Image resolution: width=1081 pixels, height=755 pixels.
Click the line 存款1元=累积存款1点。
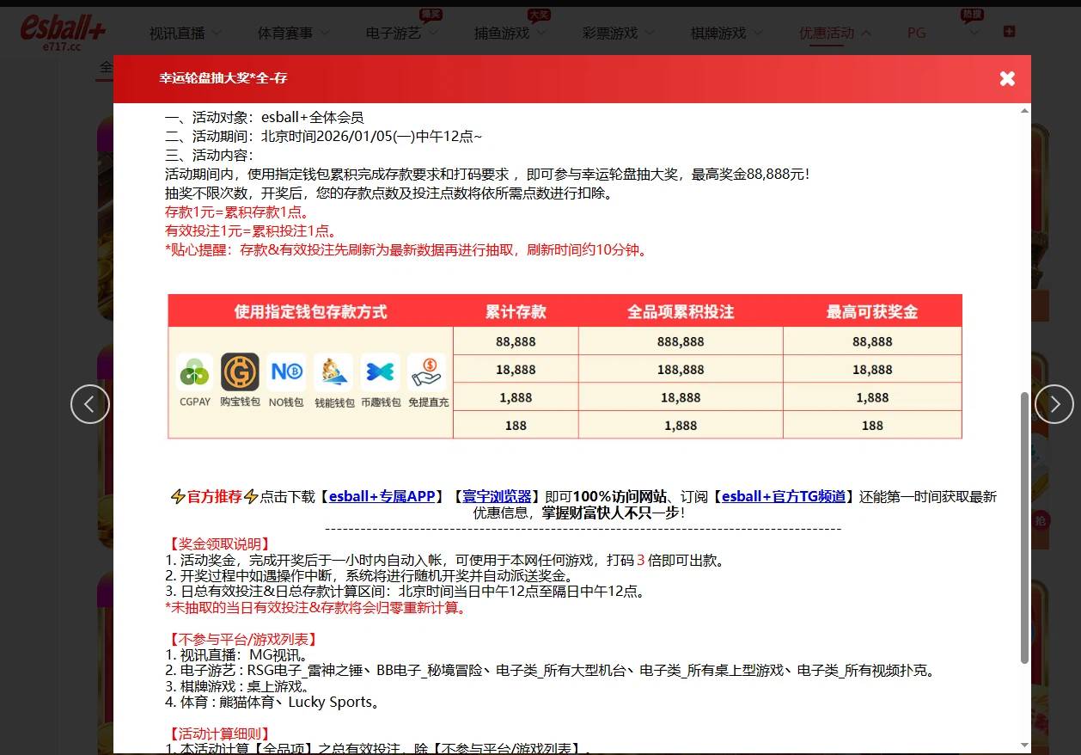pos(237,212)
